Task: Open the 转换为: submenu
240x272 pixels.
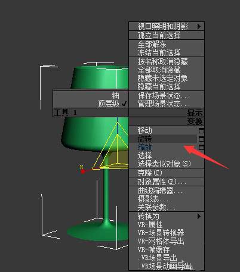Action: click(167, 216)
